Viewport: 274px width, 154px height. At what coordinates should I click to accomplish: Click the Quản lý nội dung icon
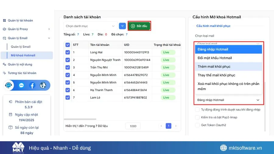coord(4,65)
